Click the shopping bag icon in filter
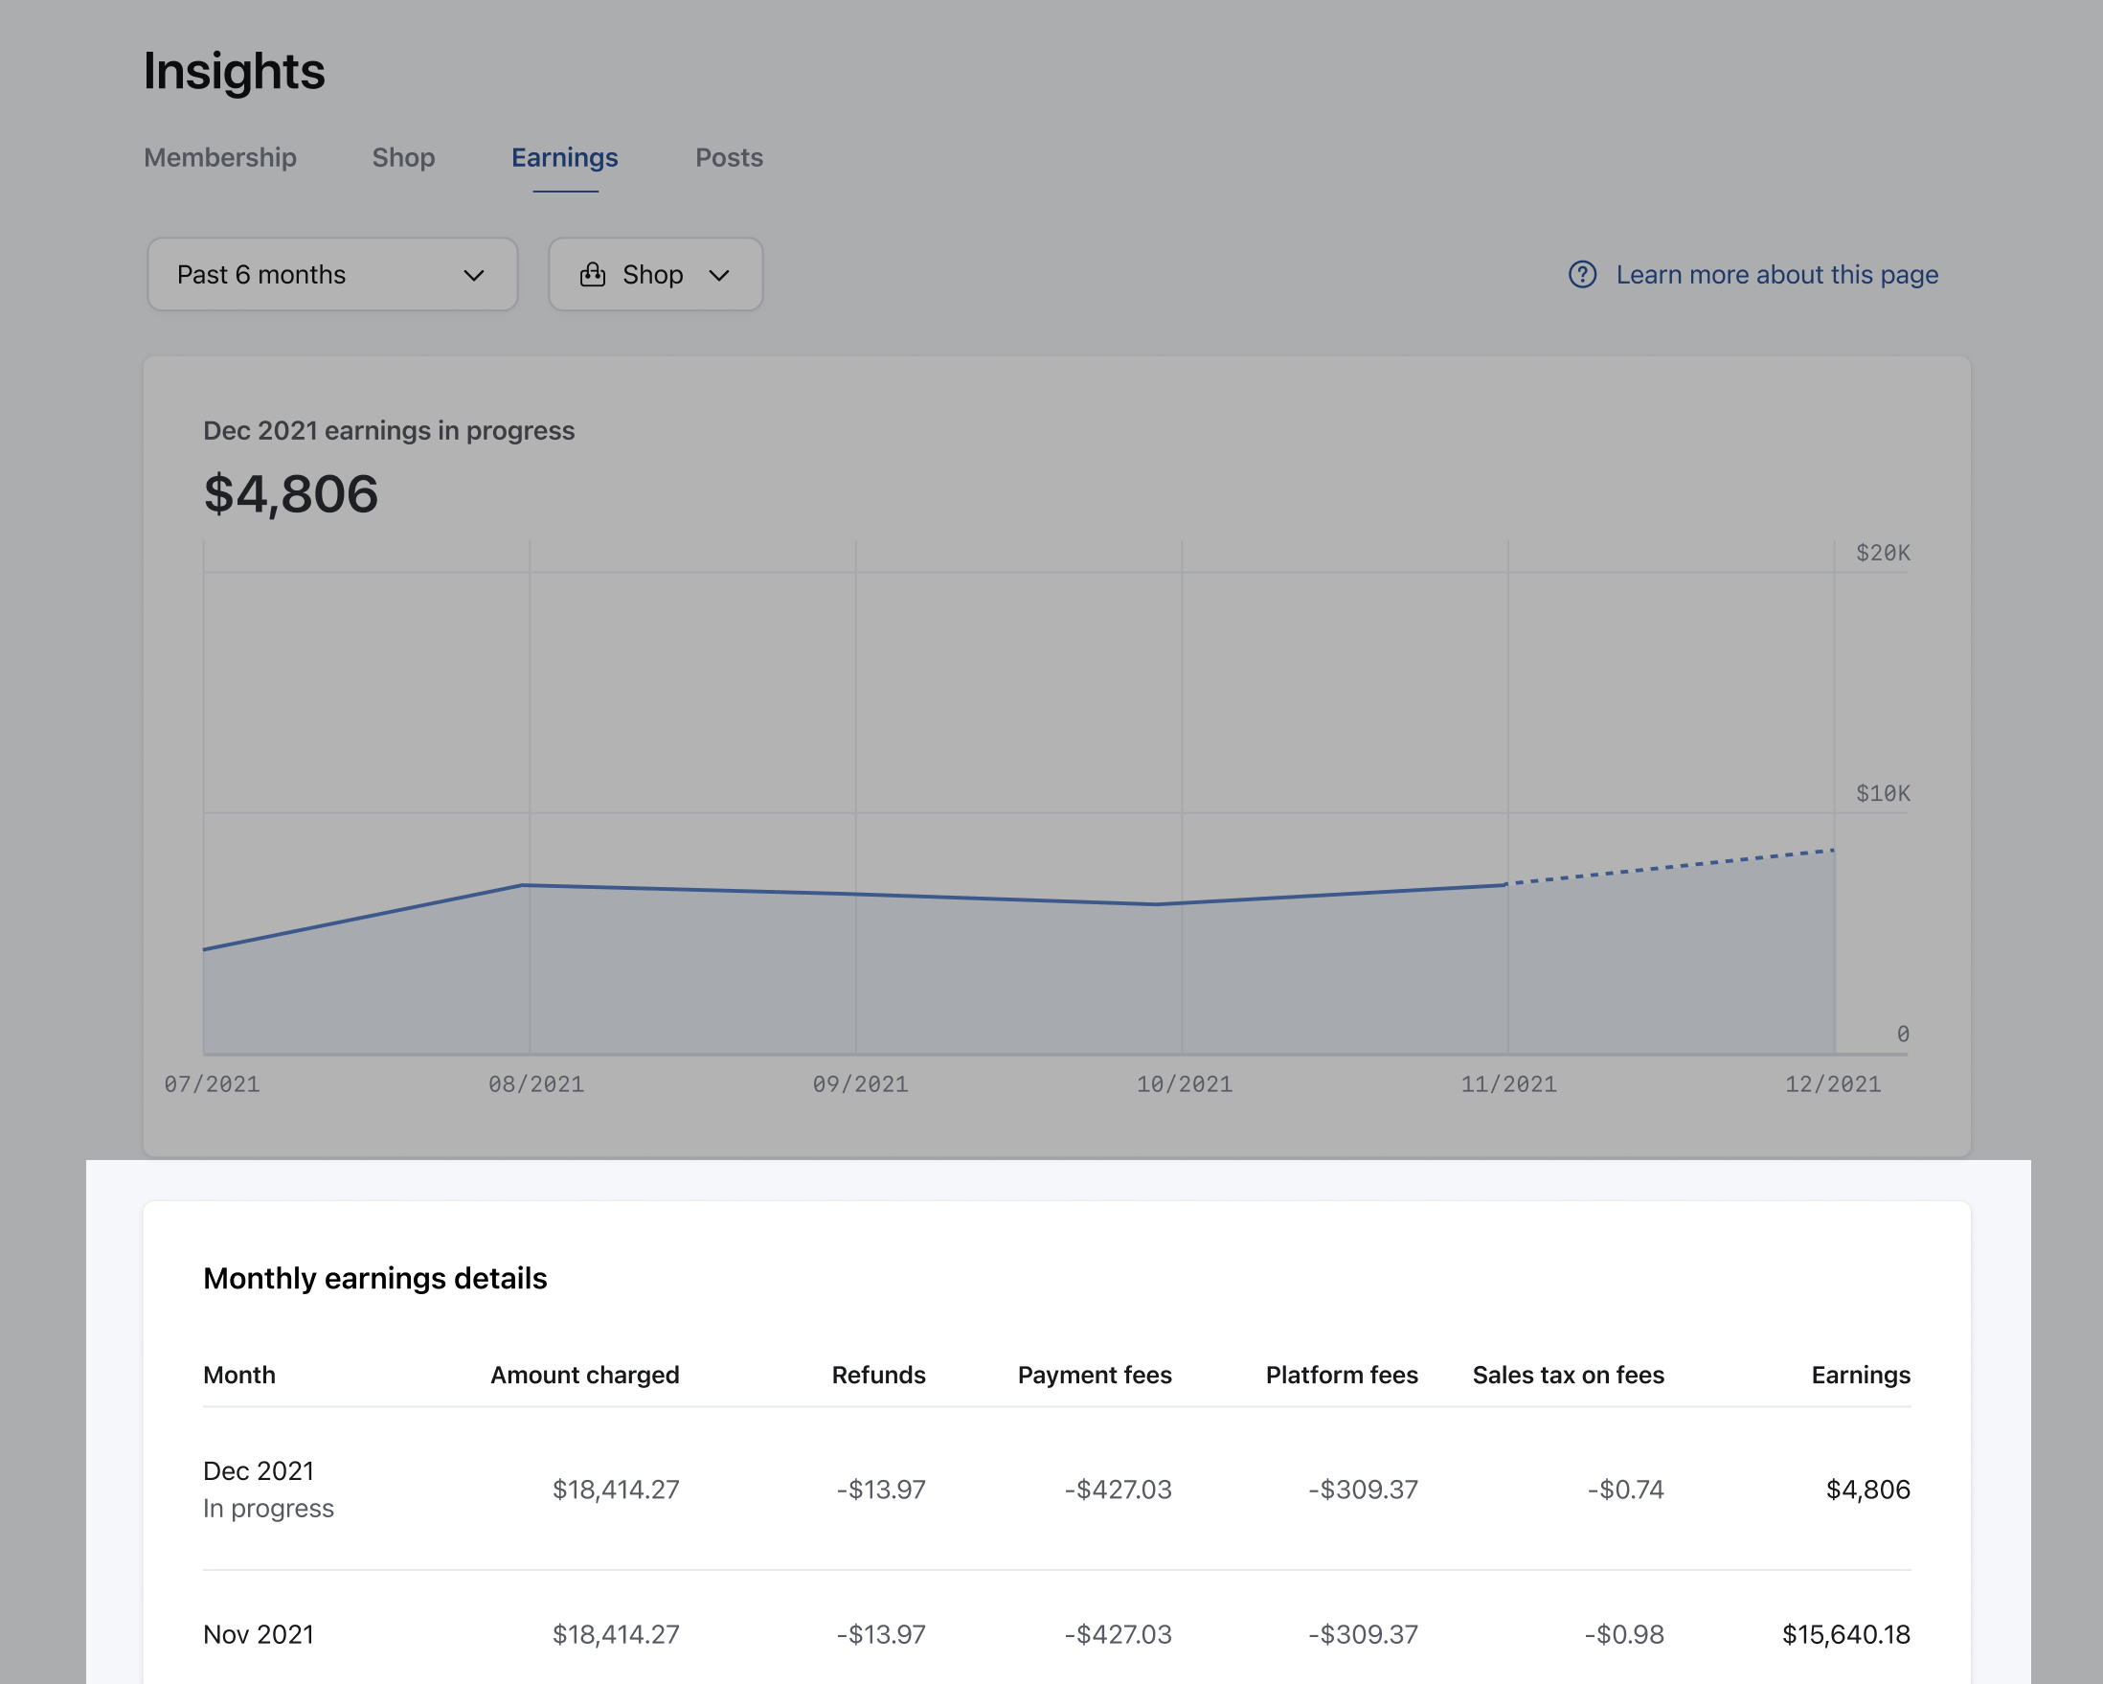This screenshot has height=1684, width=2103. point(592,274)
